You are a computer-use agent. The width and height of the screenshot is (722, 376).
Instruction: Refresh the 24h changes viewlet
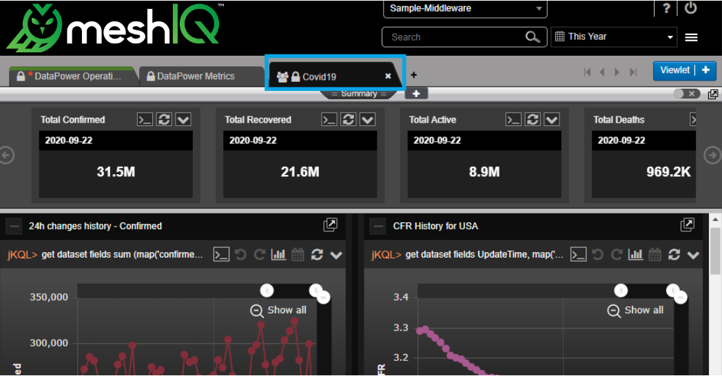[317, 255]
